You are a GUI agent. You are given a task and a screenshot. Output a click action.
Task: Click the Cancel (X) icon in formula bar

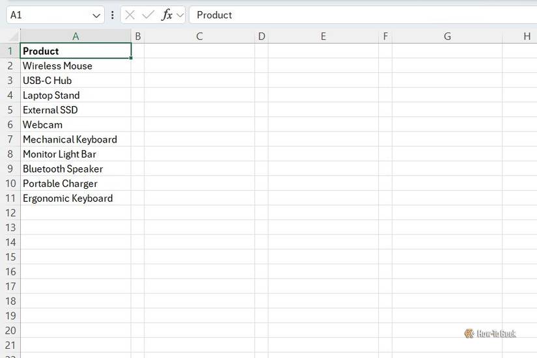pyautogui.click(x=130, y=15)
